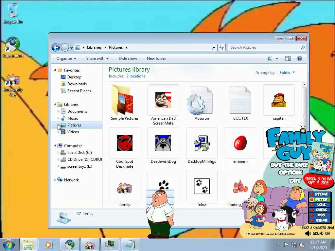This screenshot has height=251, width=335.
Task: Expand the Documents library node
Action: [x=58, y=111]
